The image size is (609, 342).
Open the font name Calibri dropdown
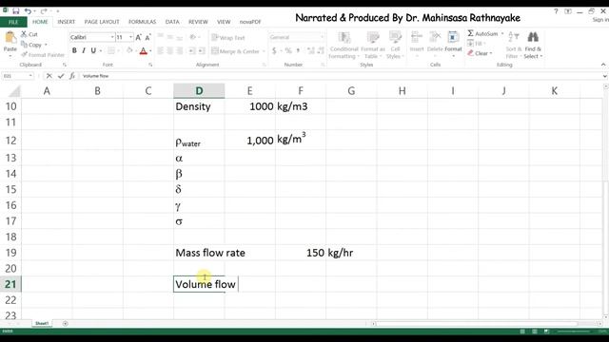112,37
